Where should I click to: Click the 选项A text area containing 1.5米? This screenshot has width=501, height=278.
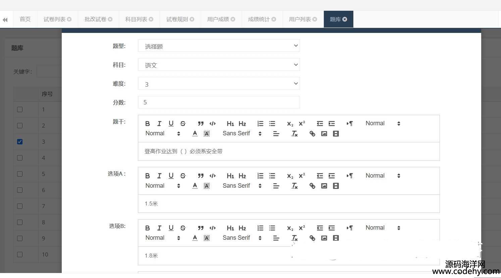click(x=289, y=203)
